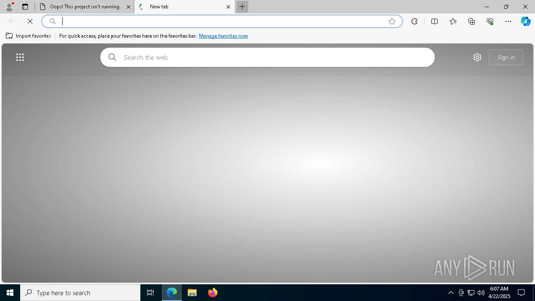Close the "Oops! This project isn't running." tab
Viewport: 535px width, 301px height.
click(128, 7)
